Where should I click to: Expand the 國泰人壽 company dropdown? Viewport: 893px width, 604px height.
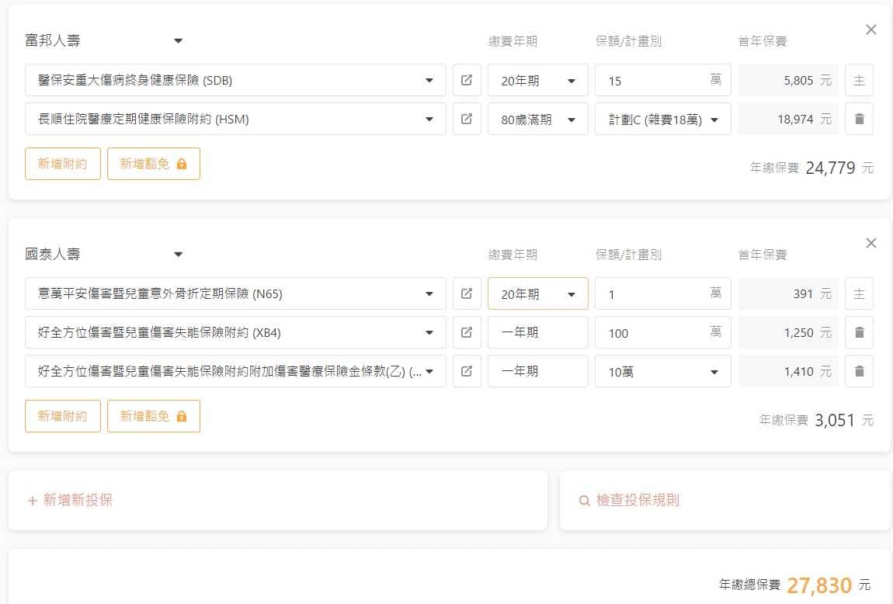coord(178,254)
